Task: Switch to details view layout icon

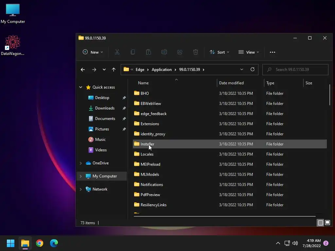Action: pyautogui.click(x=321, y=223)
